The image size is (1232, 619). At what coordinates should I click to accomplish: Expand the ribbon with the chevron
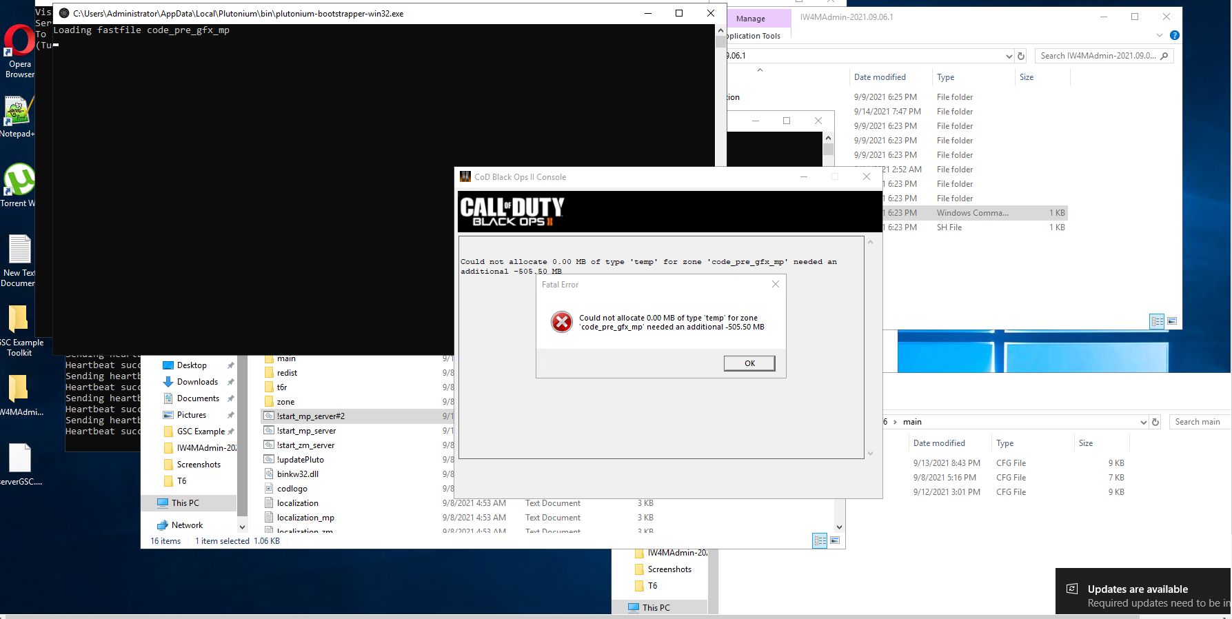click(1159, 35)
